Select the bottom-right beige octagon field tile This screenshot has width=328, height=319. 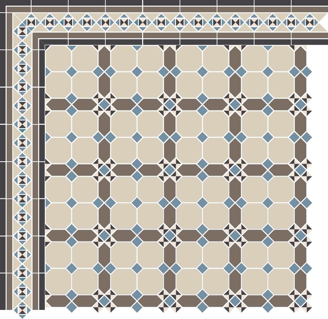point(281,281)
